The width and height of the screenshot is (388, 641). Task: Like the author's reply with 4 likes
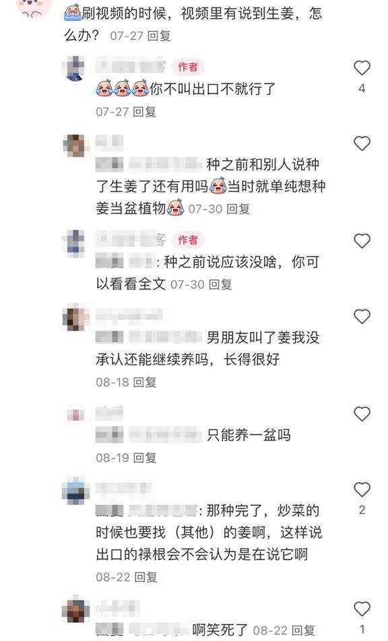pyautogui.click(x=362, y=68)
